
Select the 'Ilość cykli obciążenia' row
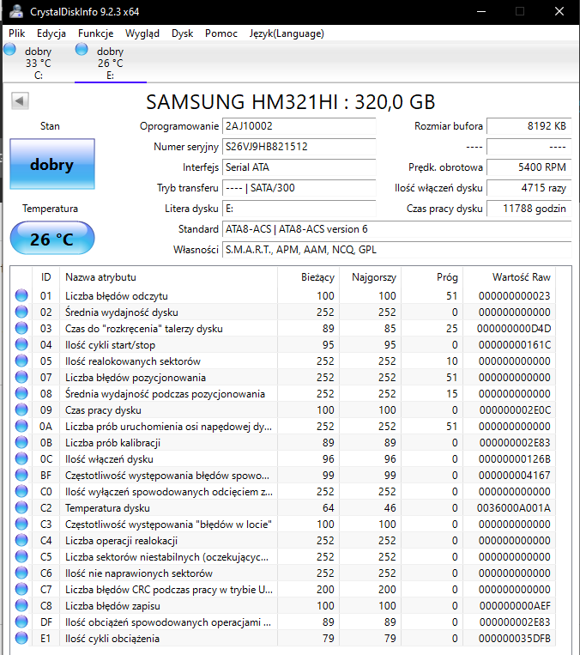[x=283, y=638]
